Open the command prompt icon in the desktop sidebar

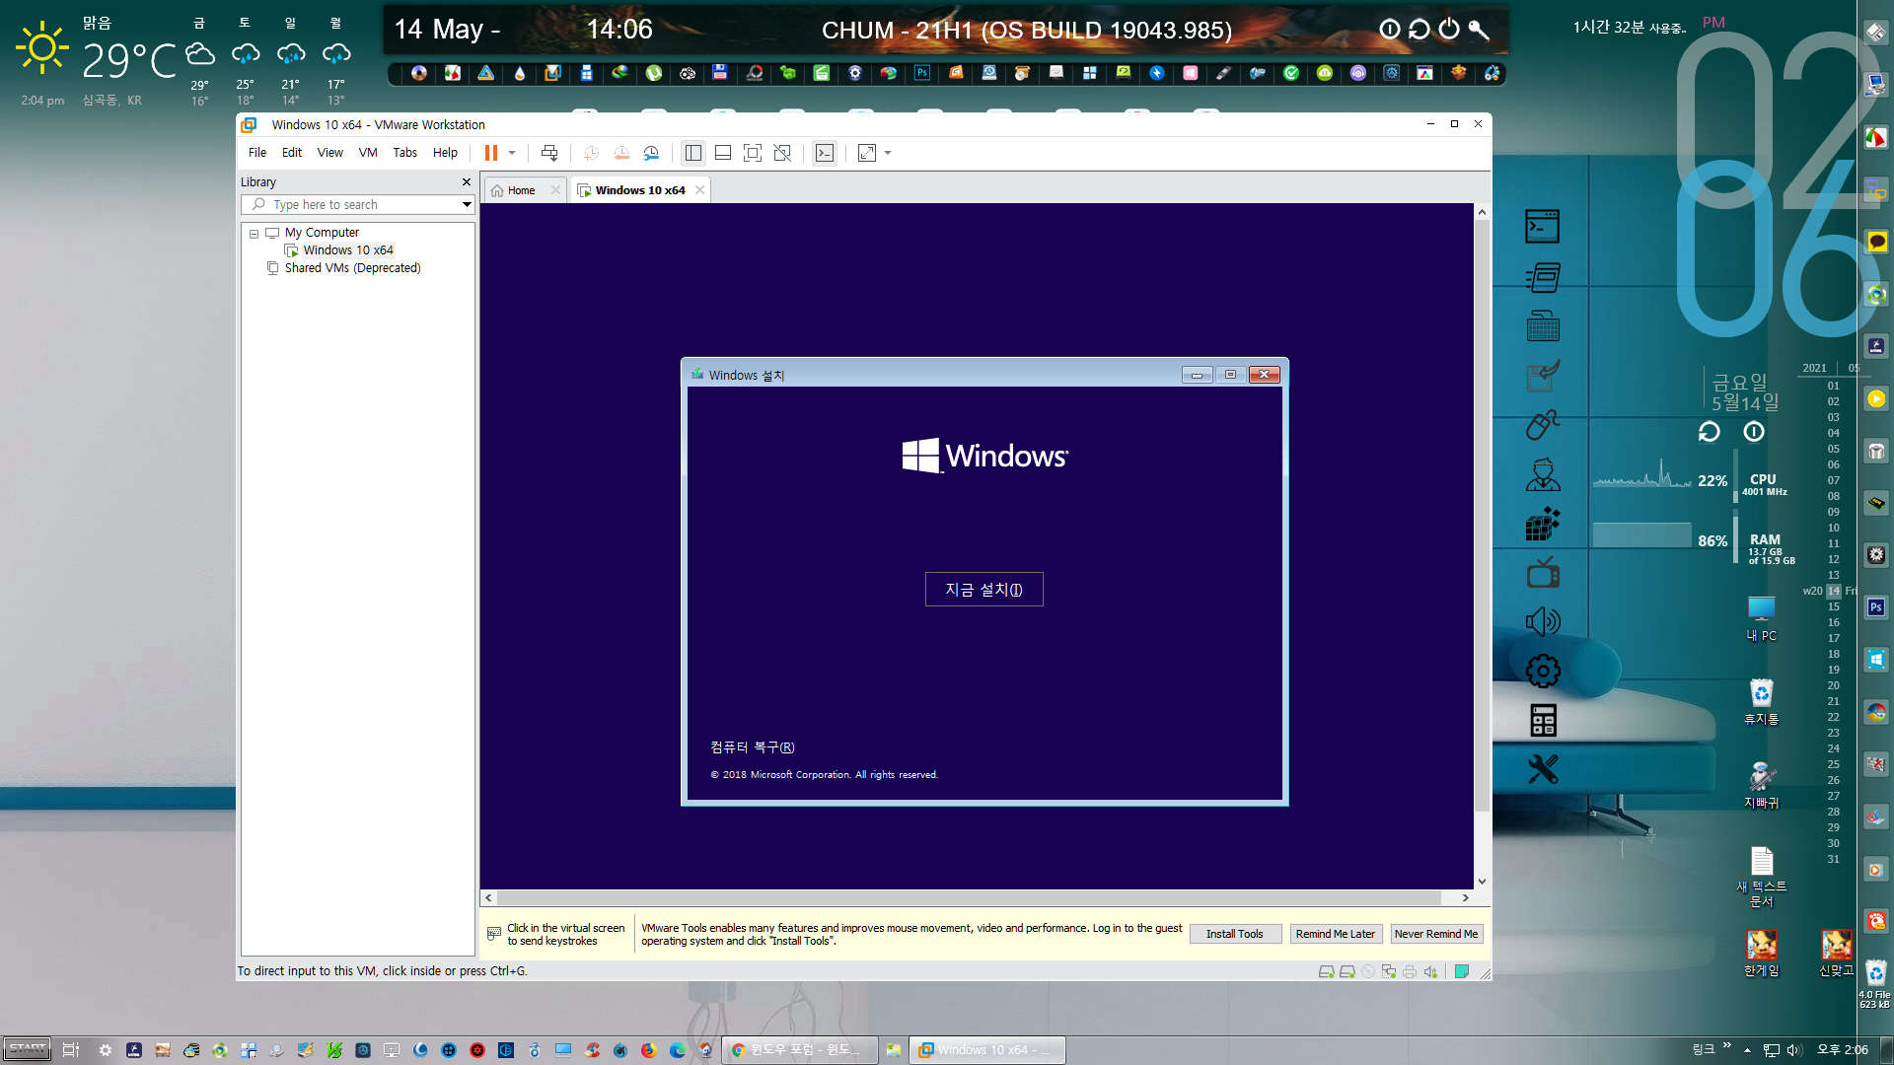(x=1543, y=227)
